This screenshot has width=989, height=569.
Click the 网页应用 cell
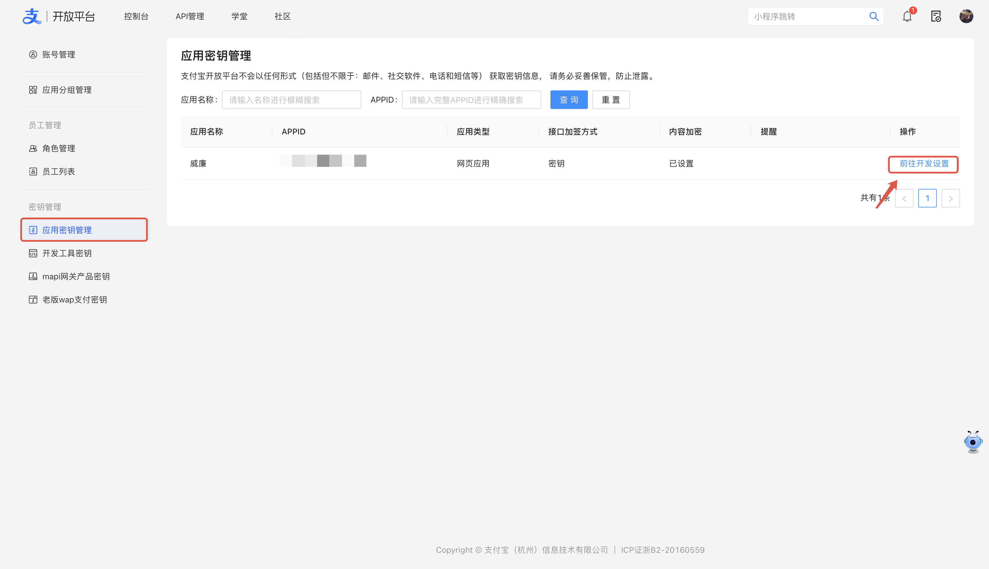[473, 164]
